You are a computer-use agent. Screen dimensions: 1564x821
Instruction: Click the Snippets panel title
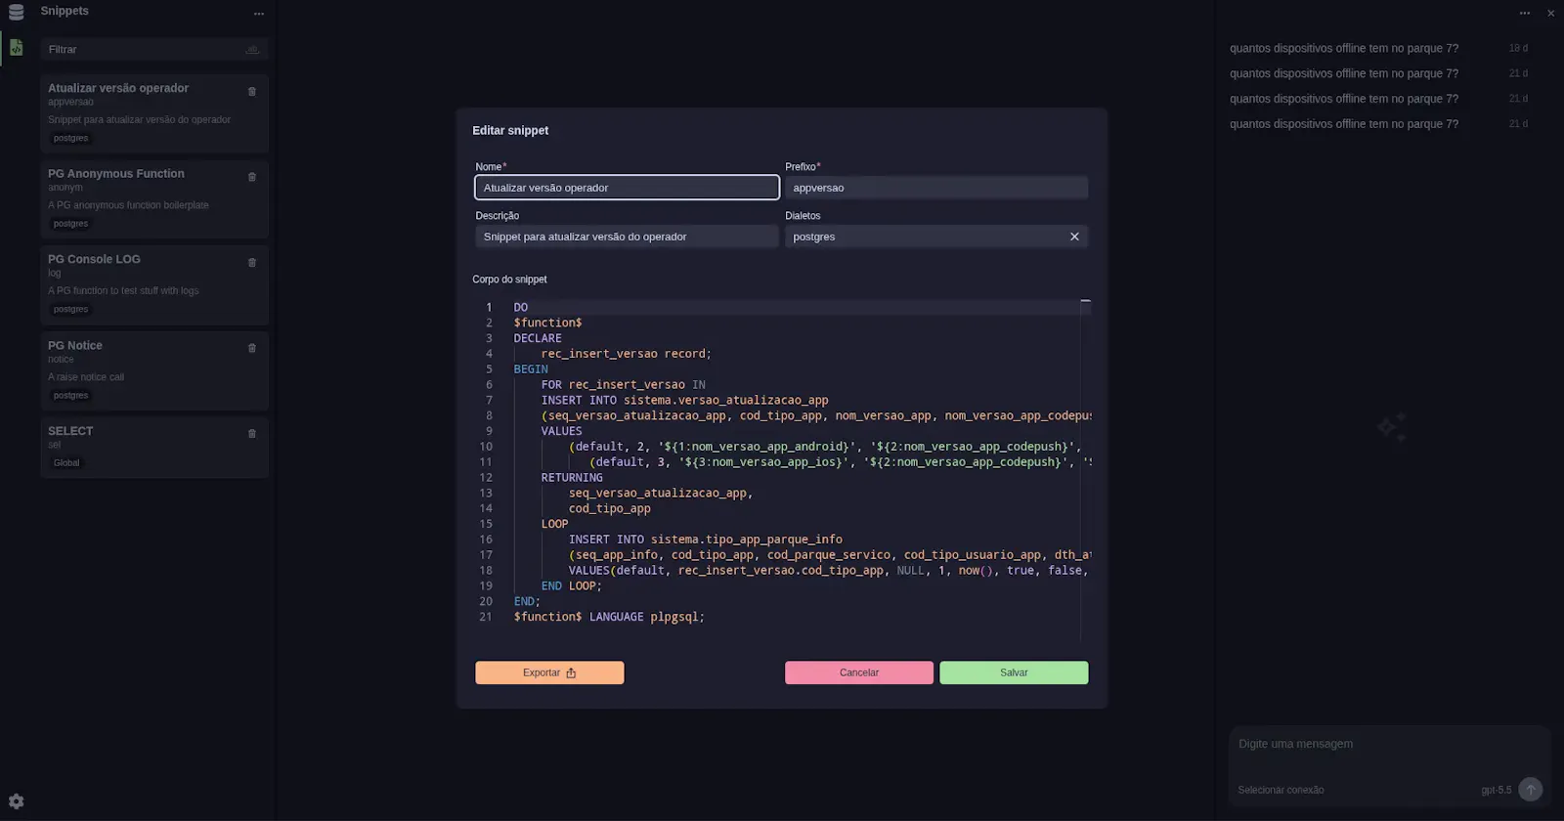[x=65, y=11]
